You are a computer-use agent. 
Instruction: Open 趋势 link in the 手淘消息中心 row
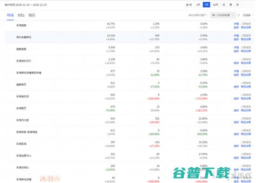[236, 158]
